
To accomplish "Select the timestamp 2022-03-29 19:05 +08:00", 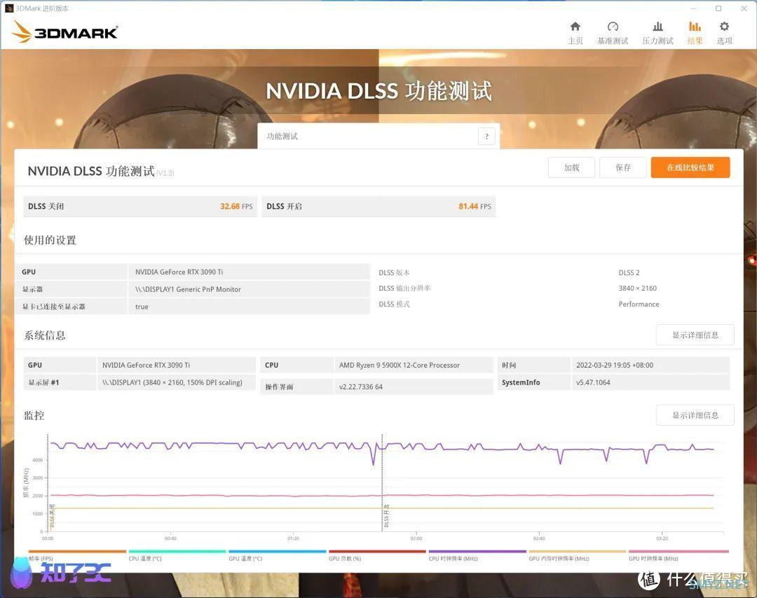I will [x=615, y=365].
